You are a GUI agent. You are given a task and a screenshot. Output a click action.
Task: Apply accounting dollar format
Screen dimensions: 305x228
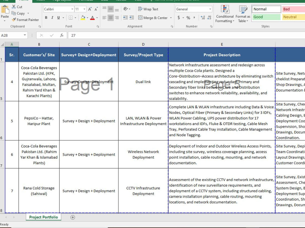click(178, 18)
